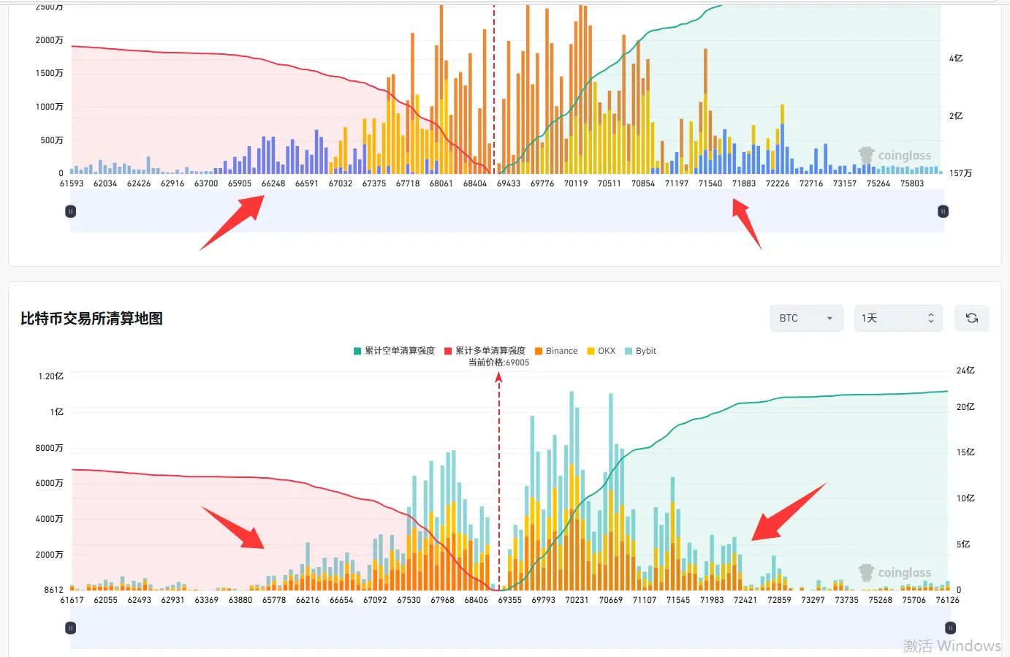Toggle the OKX legend series
Viewport: 1010px width, 657px height.
[601, 351]
